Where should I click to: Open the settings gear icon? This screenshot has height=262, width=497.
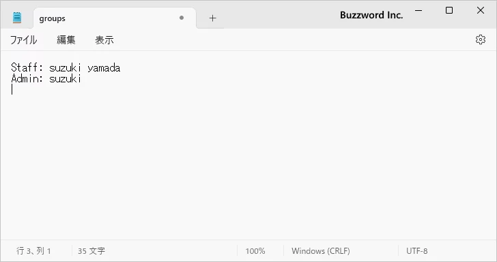click(481, 39)
